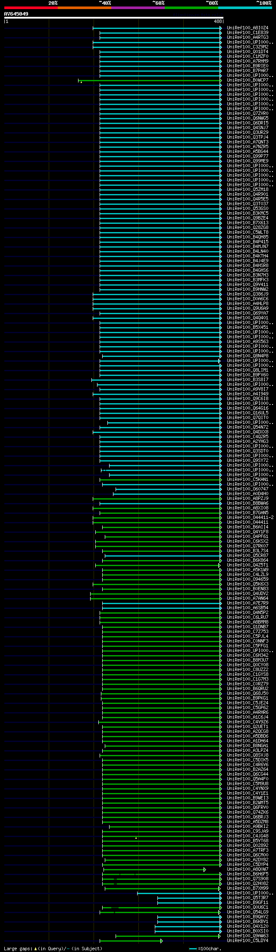The height and width of the screenshot is (952, 276).
Task: Select label UniRef100_Q5T3R7
Action: point(248,898)
